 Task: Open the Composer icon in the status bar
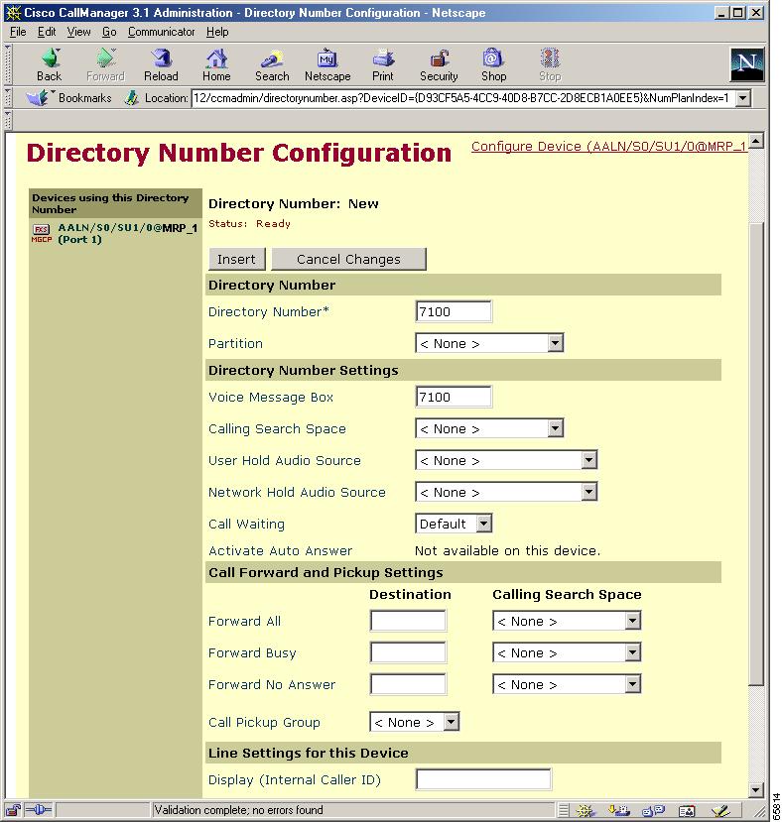pos(721,810)
